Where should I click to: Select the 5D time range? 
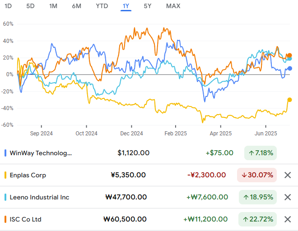[30, 6]
